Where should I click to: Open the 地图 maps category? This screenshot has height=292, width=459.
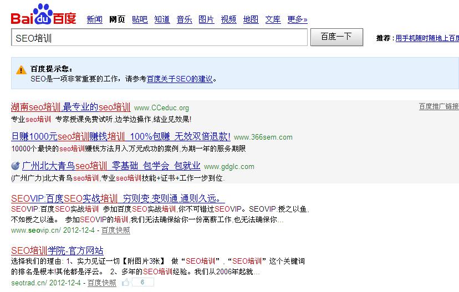[x=251, y=19]
